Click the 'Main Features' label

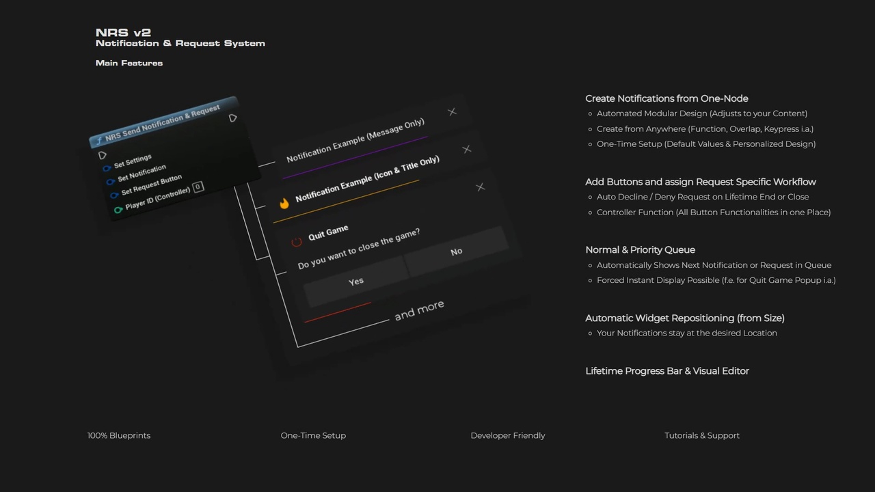click(x=129, y=63)
